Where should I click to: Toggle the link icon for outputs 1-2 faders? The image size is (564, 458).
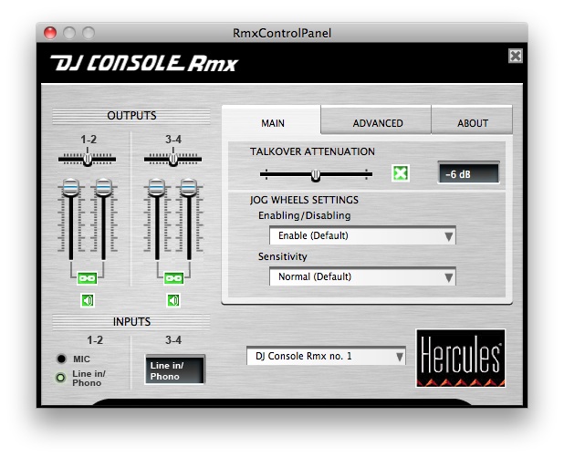click(x=87, y=278)
